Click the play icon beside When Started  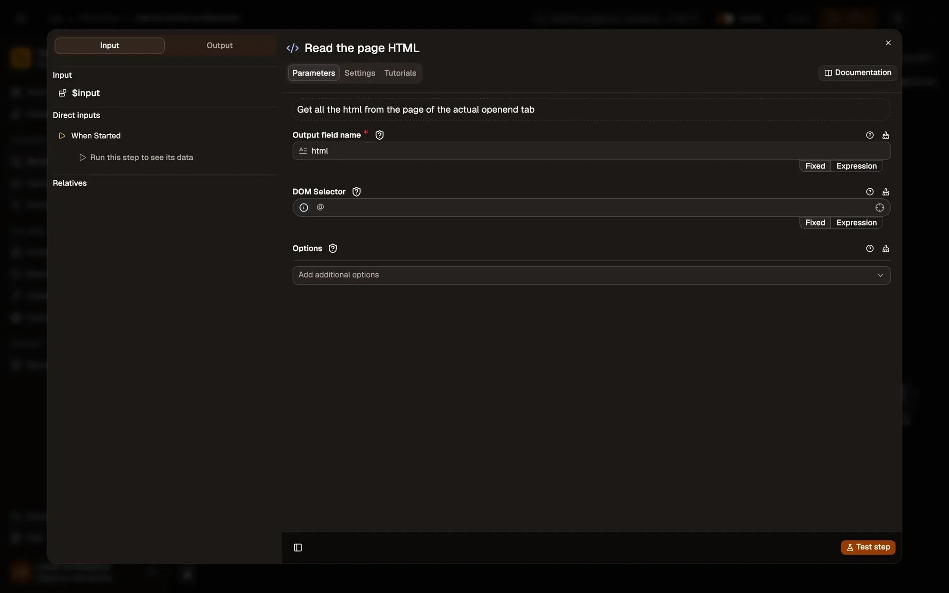point(62,136)
